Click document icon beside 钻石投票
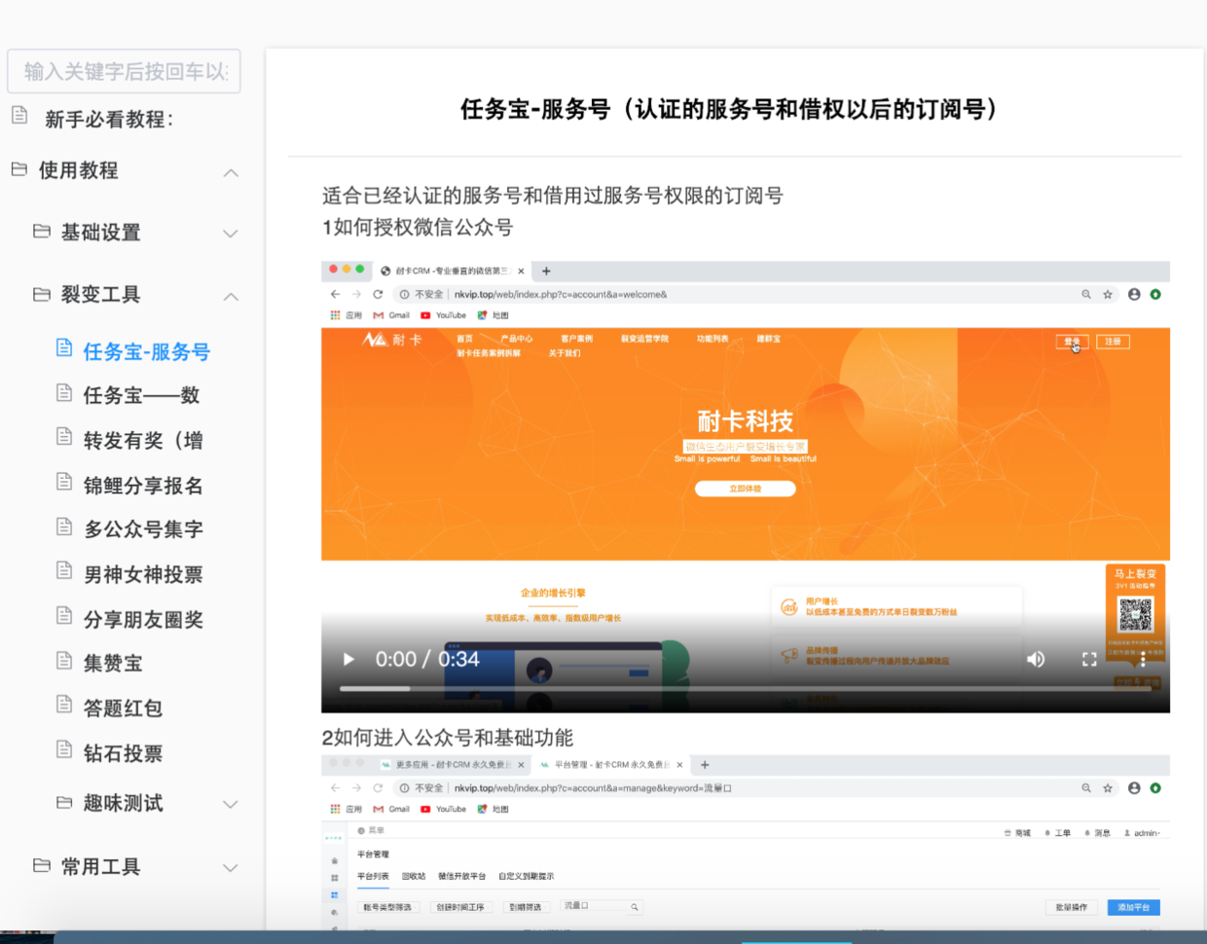1207x944 pixels. point(64,749)
